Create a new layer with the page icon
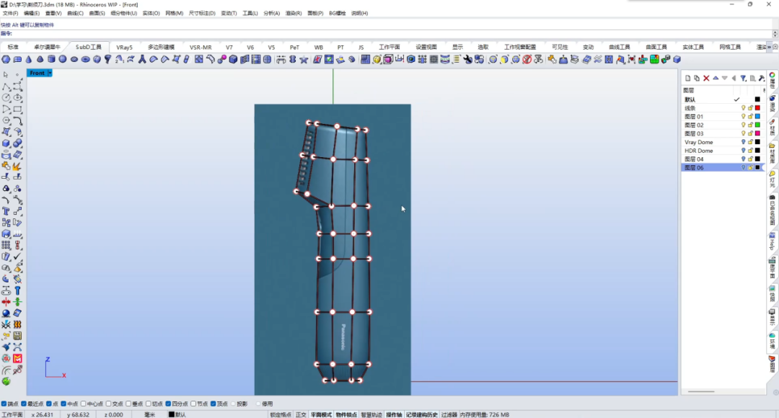The image size is (779, 418). pyautogui.click(x=687, y=78)
